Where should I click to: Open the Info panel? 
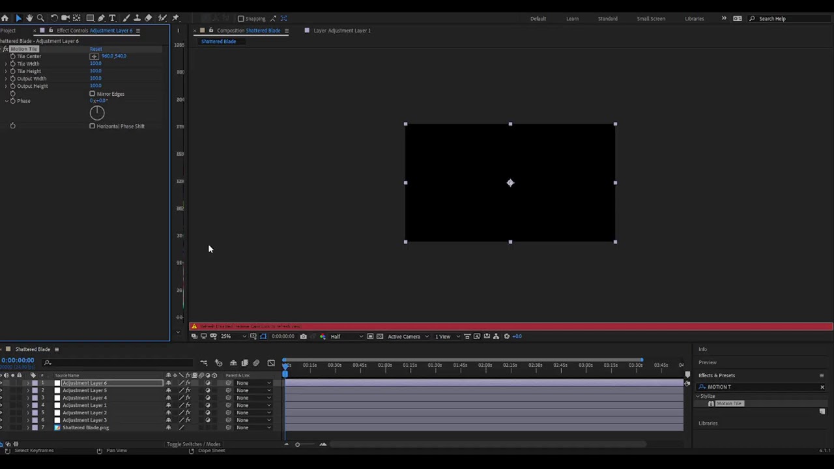(x=702, y=349)
